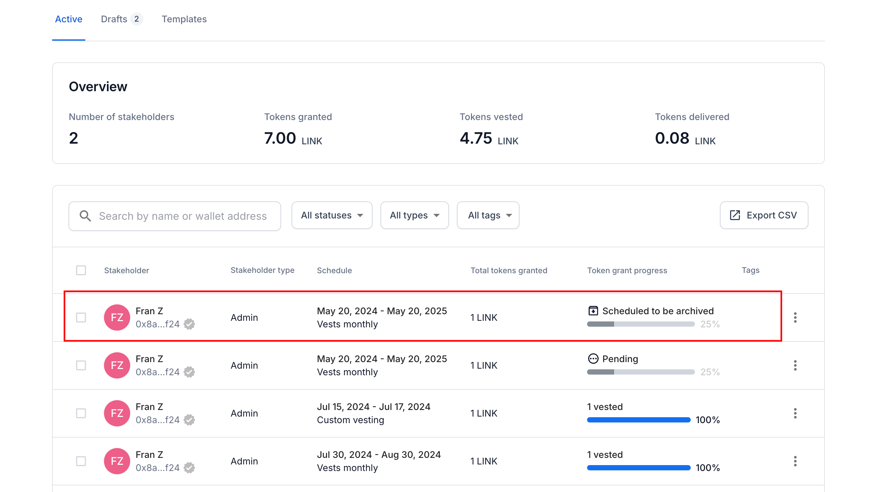Open the more options menu for the Jul 30 grant

[x=795, y=461]
